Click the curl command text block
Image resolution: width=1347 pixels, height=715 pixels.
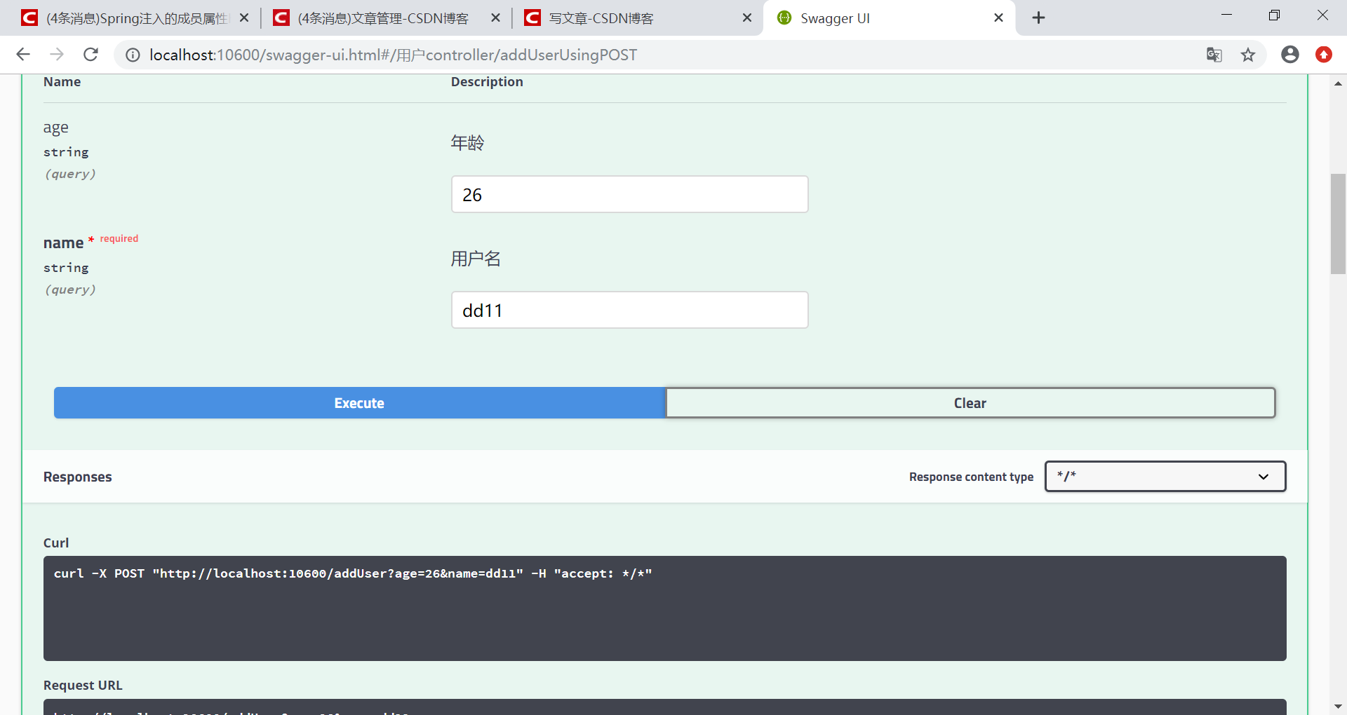(x=664, y=608)
